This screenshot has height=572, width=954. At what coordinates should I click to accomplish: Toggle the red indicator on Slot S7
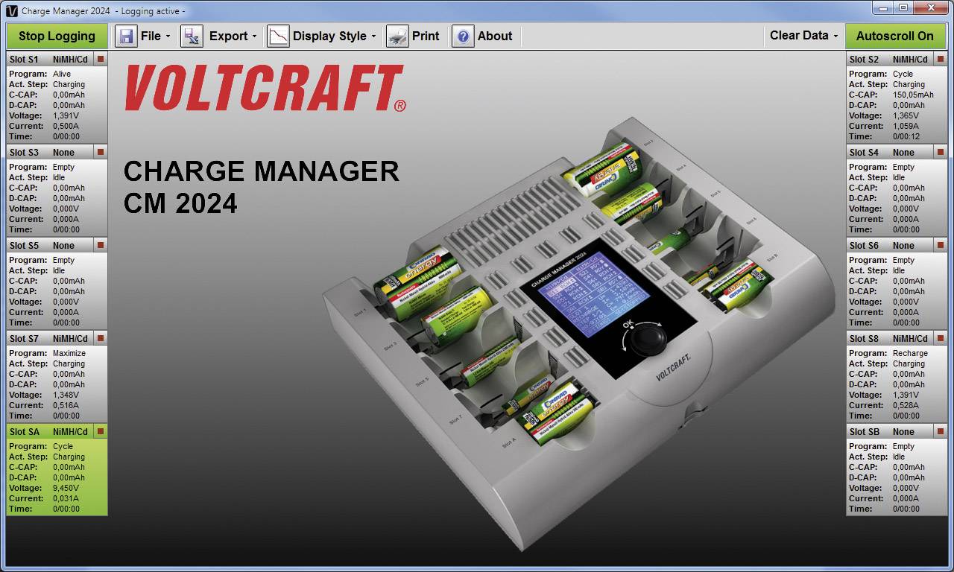click(x=102, y=337)
